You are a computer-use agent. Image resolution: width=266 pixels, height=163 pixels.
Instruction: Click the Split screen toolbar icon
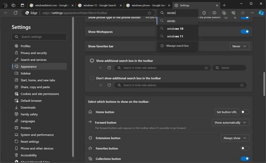(x=214, y=13)
